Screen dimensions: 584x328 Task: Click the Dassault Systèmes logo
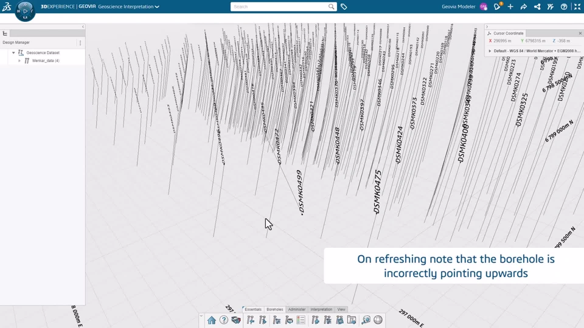pos(6,6)
